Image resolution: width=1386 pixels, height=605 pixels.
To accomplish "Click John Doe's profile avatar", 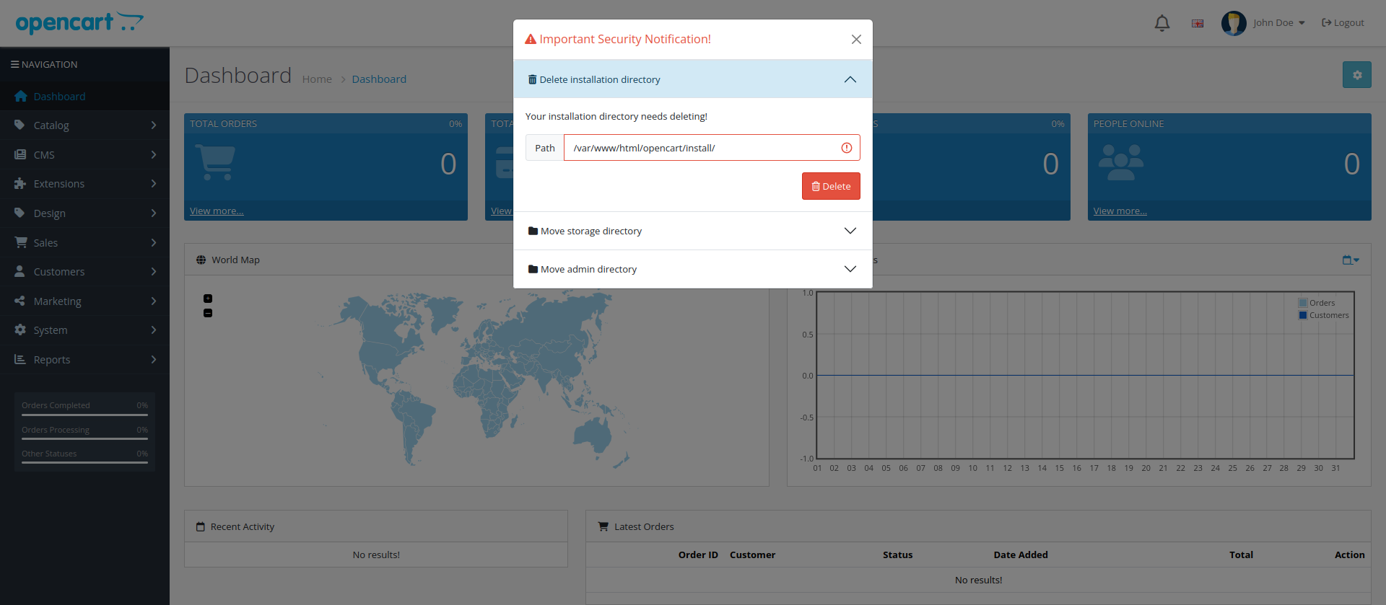I will point(1234,23).
